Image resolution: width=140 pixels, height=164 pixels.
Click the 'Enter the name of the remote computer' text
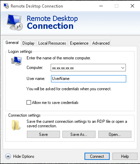click(59, 58)
